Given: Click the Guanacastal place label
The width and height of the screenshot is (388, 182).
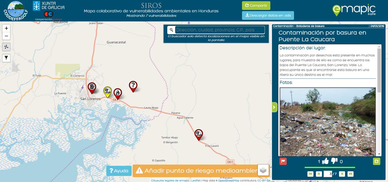Looking at the screenshot, I should point(116,42).
